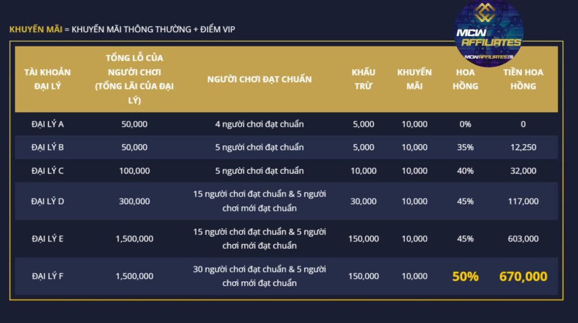Viewport: 578px width, 323px height.
Task: Select the TÀI KHOẢN ĐẠI LÝ column header
Action: 47,79
